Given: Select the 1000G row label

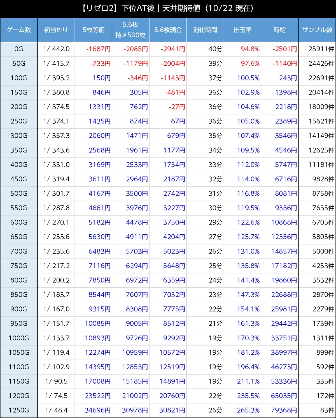Looking at the screenshot, I should (19, 338).
